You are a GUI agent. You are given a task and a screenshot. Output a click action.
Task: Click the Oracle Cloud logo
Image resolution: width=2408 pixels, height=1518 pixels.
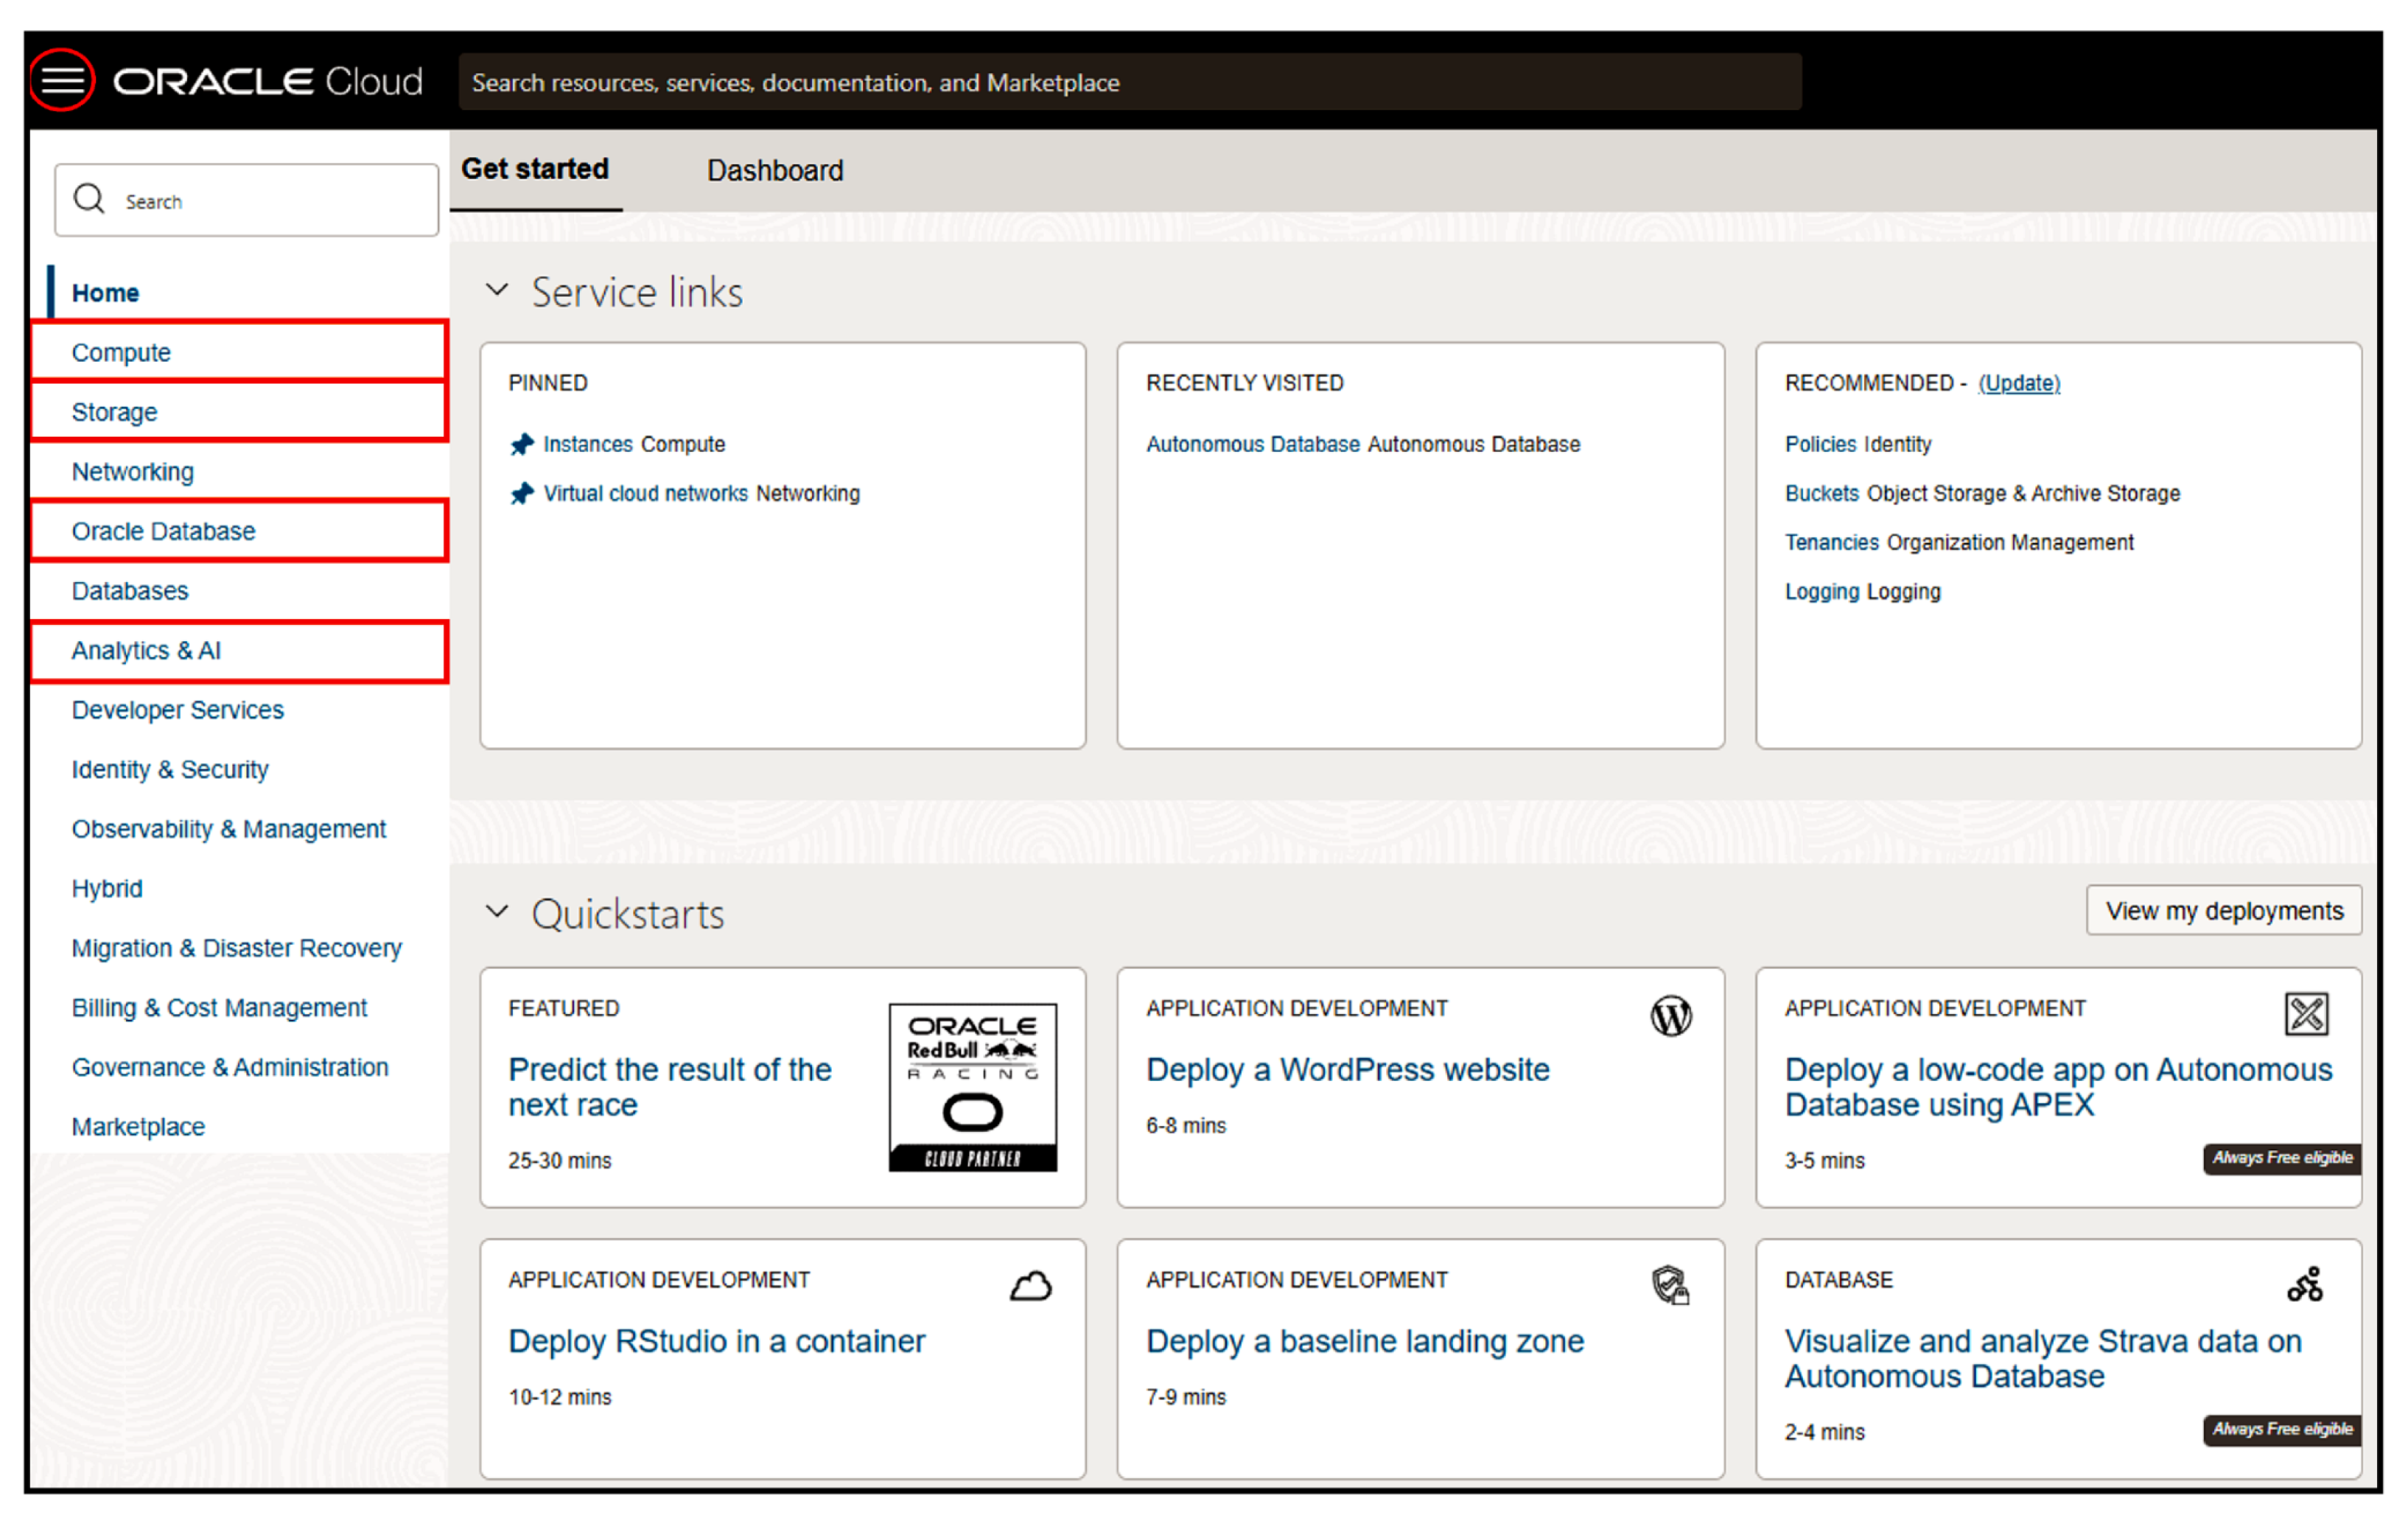[268, 81]
